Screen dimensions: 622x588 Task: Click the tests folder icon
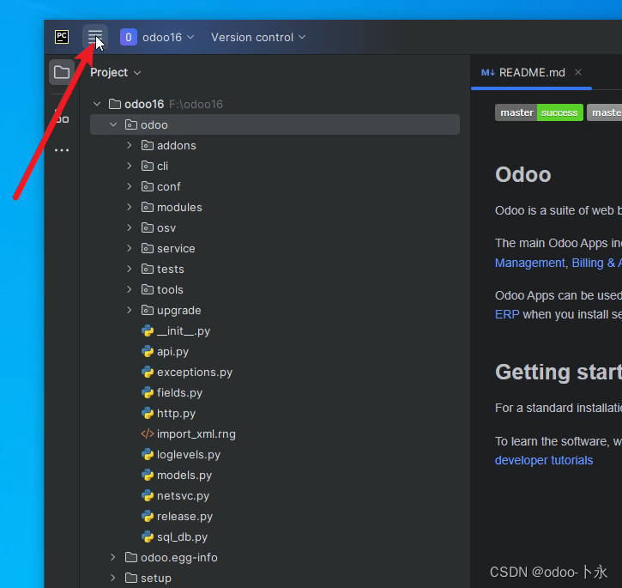tap(148, 270)
